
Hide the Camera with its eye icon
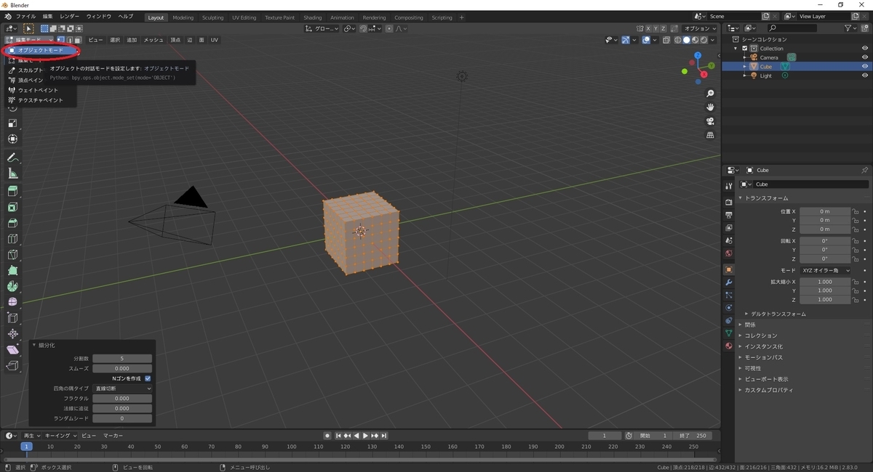click(865, 57)
